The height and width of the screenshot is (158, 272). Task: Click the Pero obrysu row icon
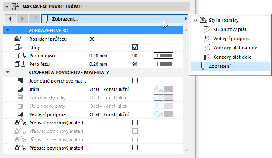[21, 56]
